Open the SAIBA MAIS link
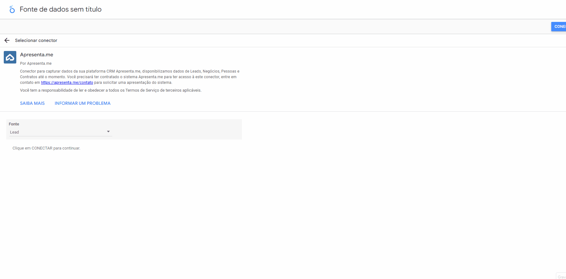The width and height of the screenshot is (566, 279). click(32, 103)
